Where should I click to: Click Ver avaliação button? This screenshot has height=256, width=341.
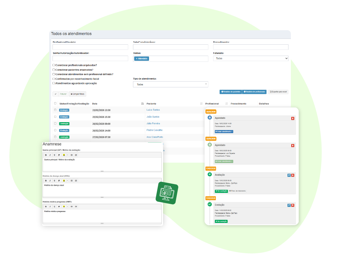[221, 191]
